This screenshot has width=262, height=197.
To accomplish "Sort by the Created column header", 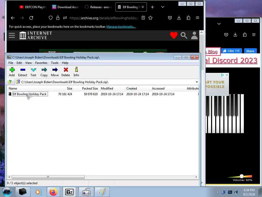I will click(x=132, y=88).
